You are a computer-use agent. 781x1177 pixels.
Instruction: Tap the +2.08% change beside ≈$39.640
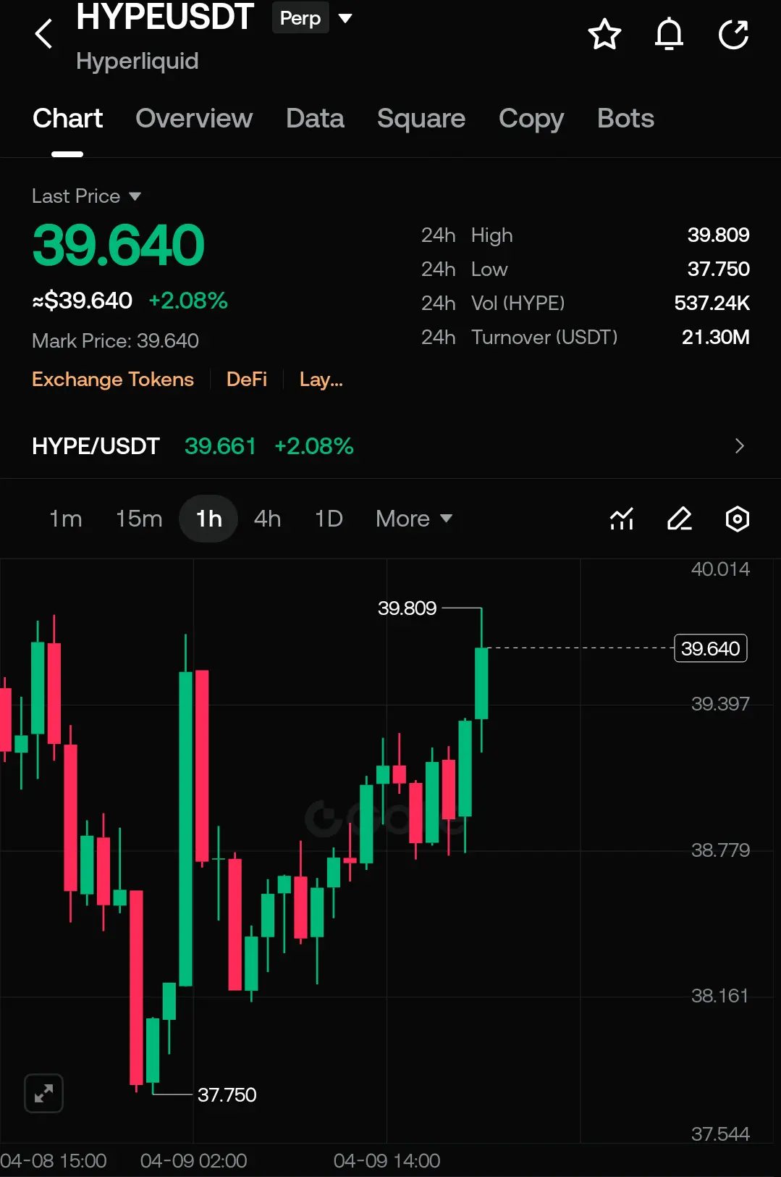[188, 301]
